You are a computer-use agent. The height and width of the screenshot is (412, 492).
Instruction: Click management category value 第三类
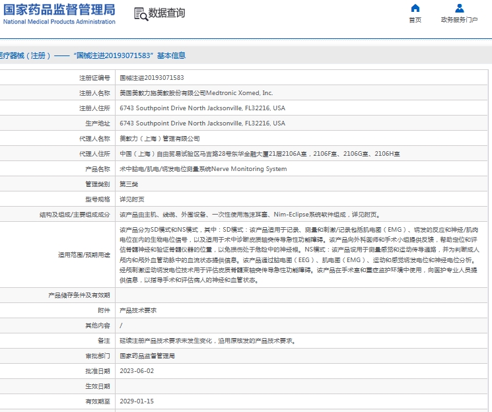pyautogui.click(x=129, y=184)
